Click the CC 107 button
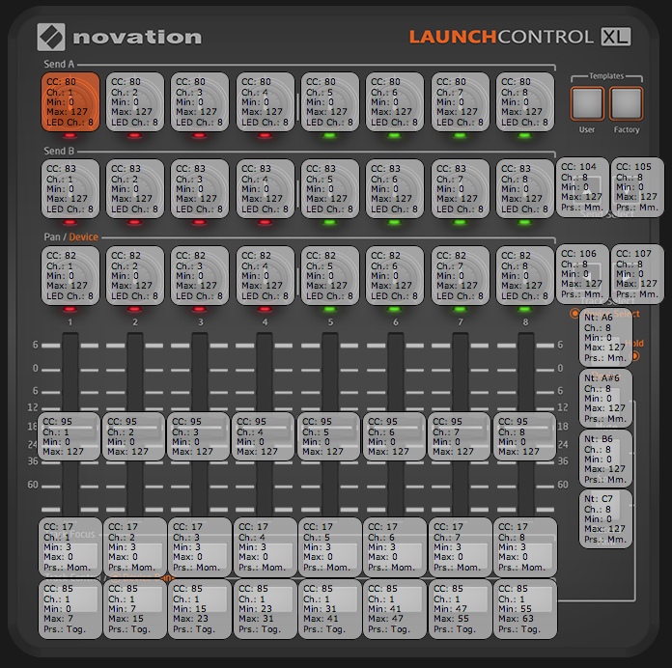 637,273
